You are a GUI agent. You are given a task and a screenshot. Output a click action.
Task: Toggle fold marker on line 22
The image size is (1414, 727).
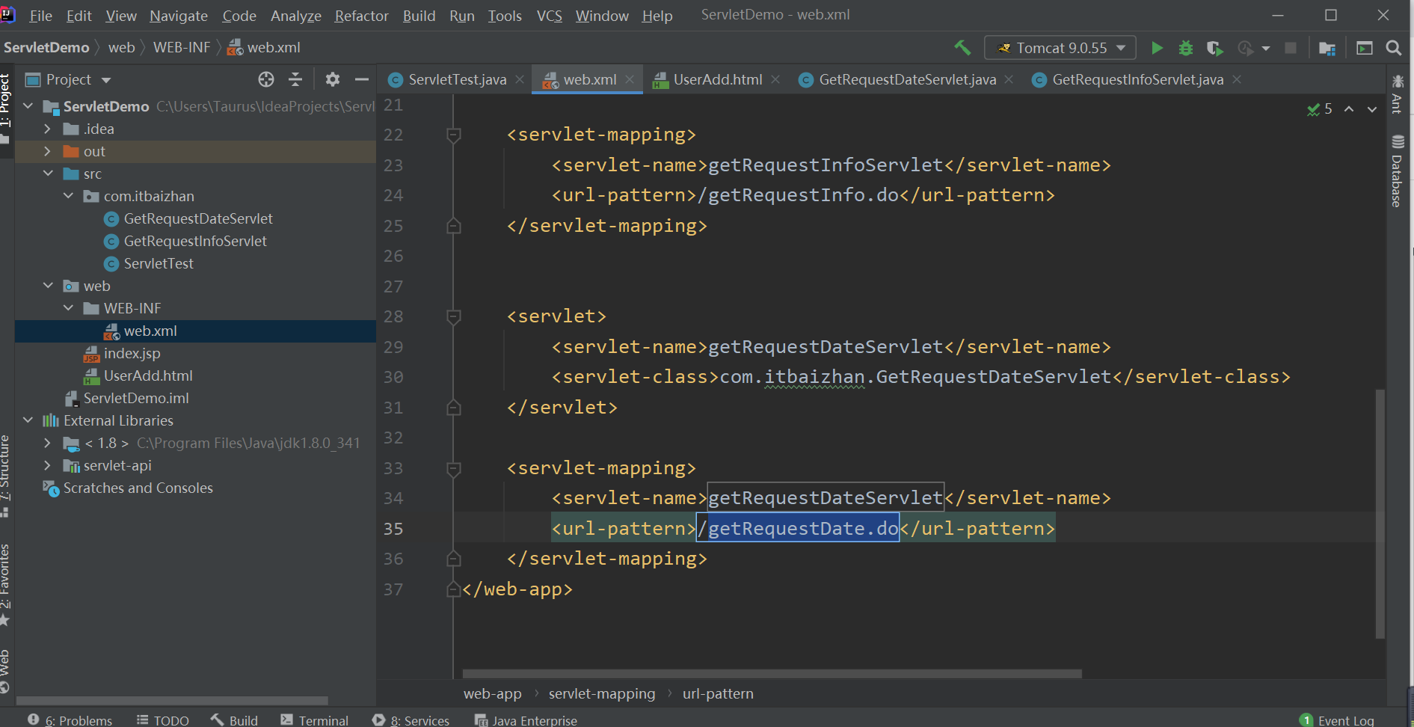(x=453, y=135)
